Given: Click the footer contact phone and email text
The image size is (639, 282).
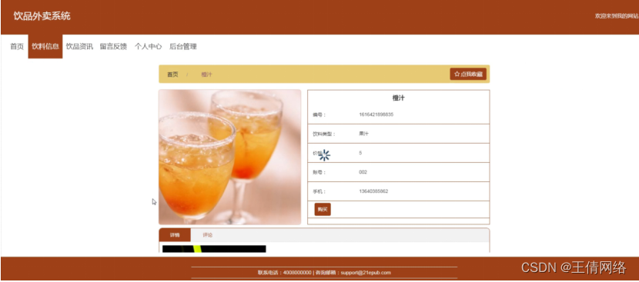Looking at the screenshot, I should [x=324, y=273].
